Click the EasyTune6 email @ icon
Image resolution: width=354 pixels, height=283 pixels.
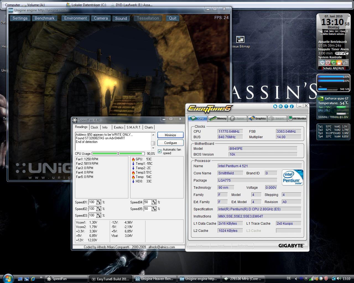(280, 106)
